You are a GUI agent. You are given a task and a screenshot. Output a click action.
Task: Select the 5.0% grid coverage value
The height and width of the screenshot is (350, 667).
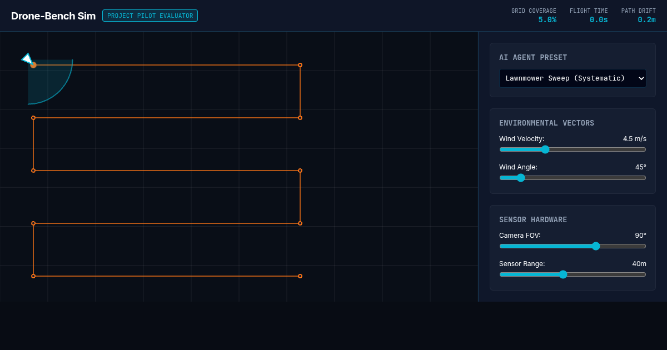547,20
